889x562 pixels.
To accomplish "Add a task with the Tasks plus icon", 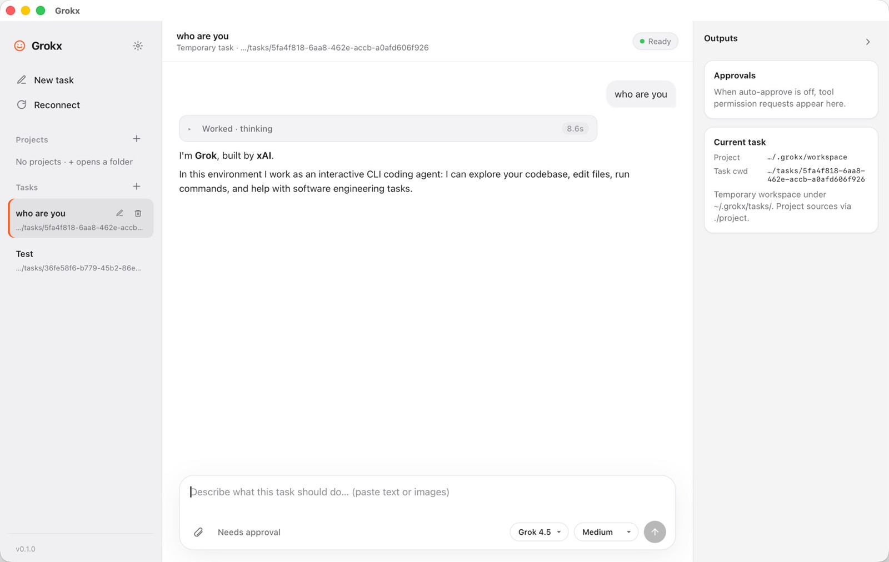I will click(x=137, y=187).
